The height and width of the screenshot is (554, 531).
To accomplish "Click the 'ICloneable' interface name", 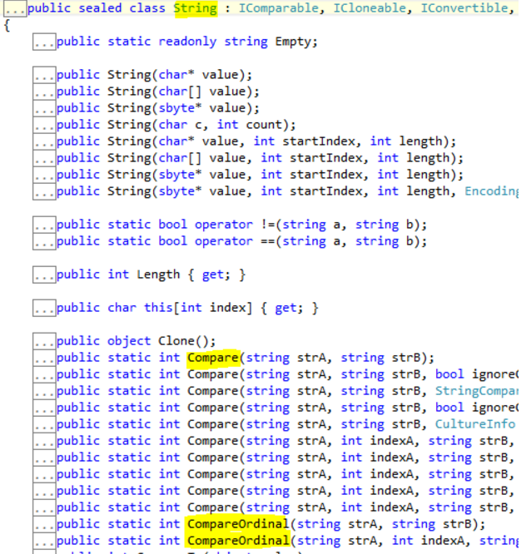I will 370,8.
